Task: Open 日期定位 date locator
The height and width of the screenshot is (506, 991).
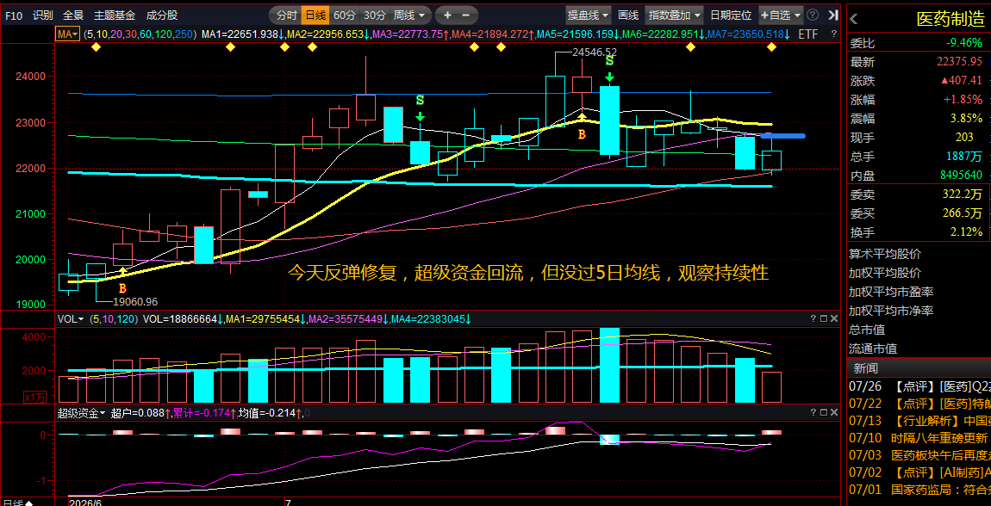Action: 731,15
